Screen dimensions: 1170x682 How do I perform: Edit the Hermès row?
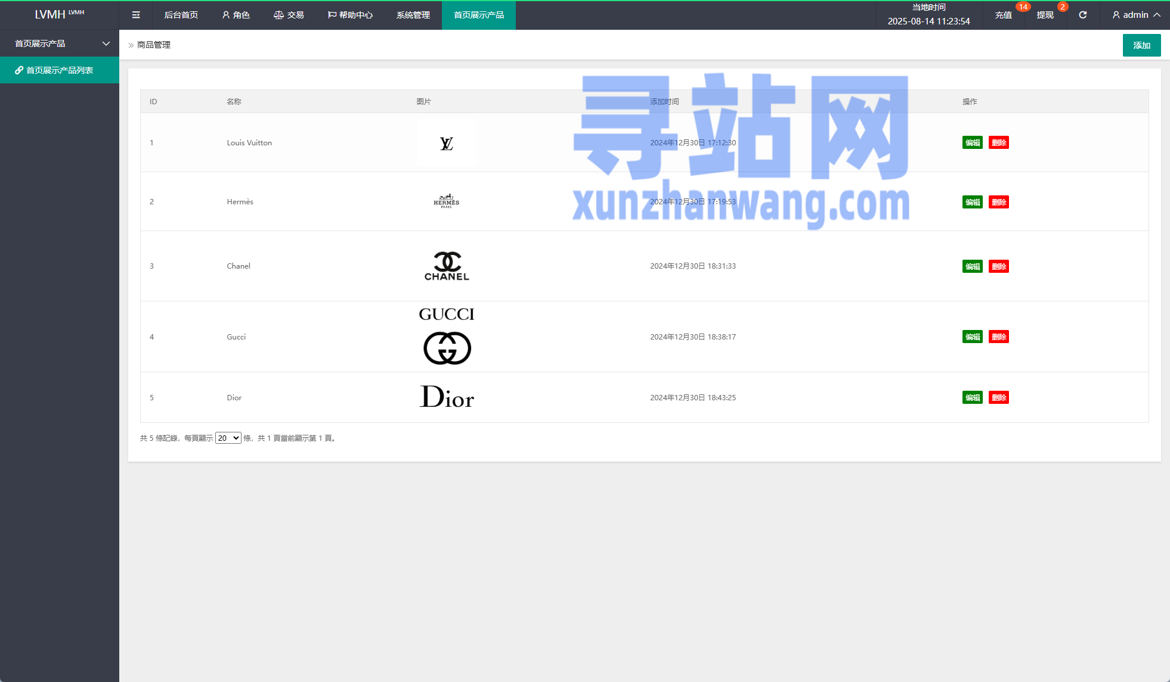973,202
